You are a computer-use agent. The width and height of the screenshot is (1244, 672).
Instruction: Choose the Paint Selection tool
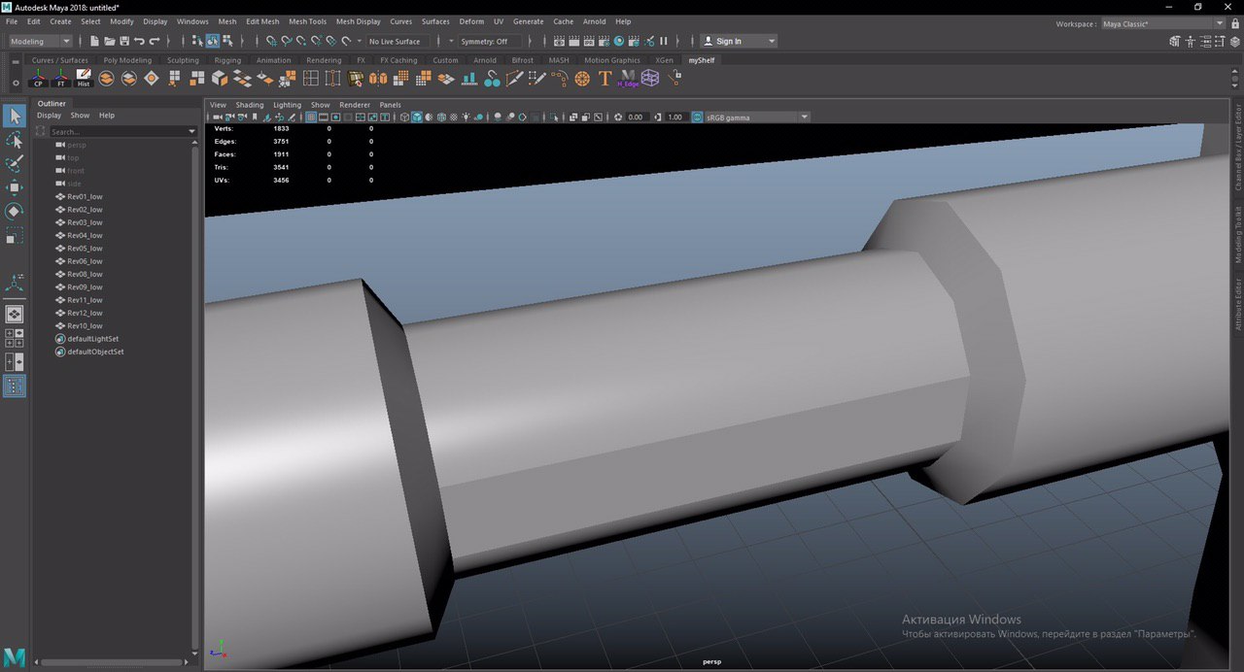pos(15,163)
